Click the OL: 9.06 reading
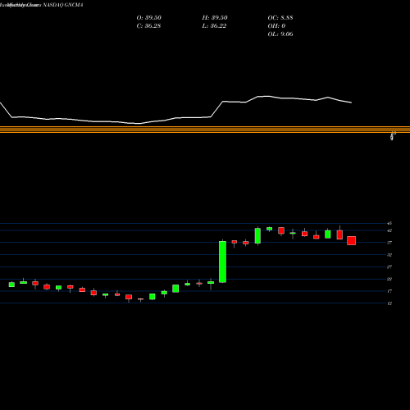The image size is (410, 410). click(280, 34)
